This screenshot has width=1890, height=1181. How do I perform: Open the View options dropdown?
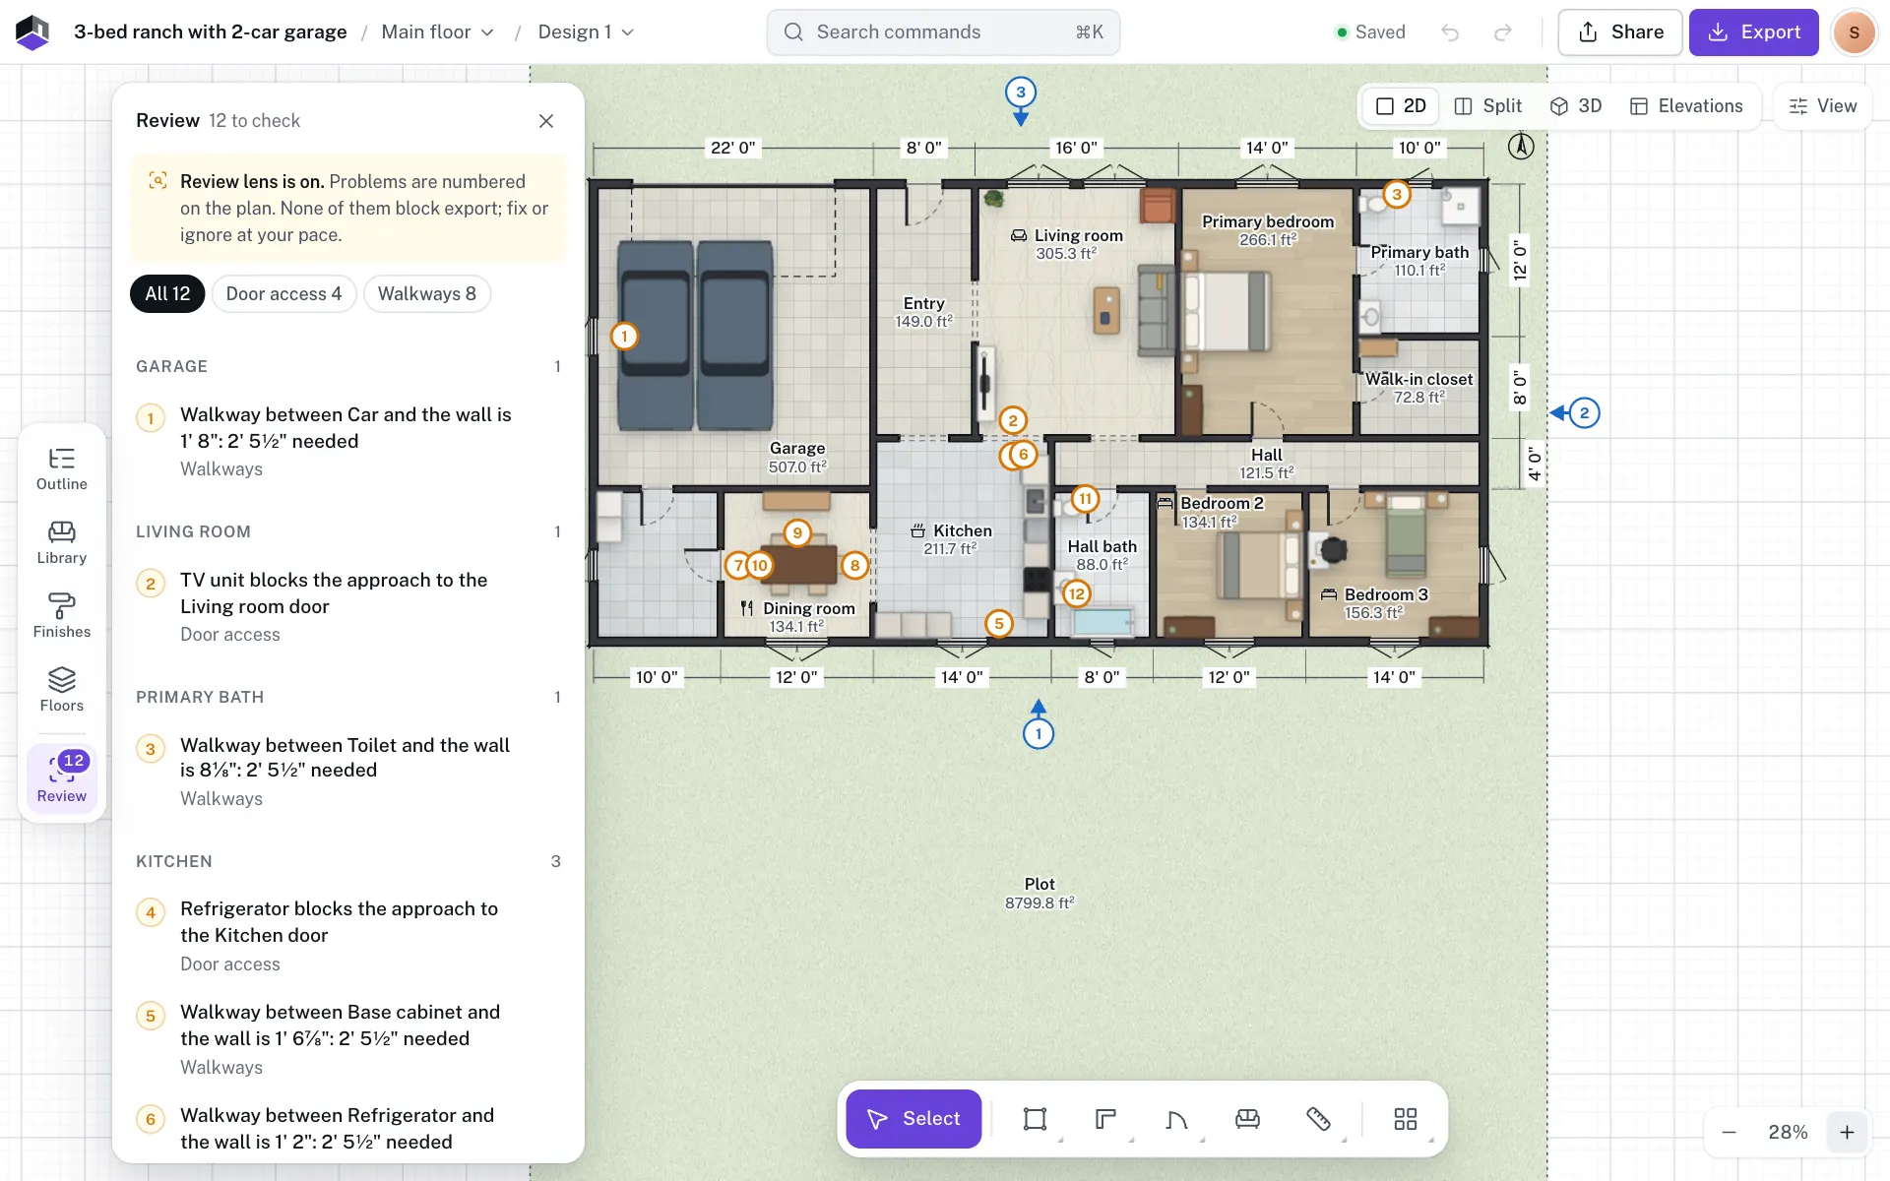pyautogui.click(x=1823, y=106)
